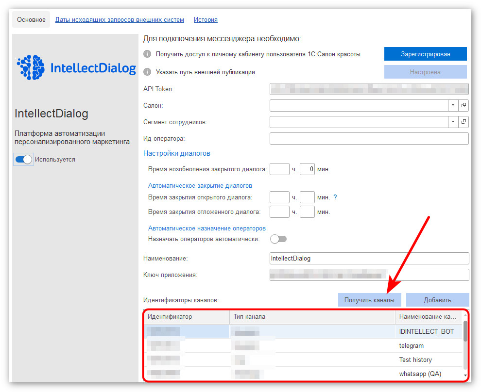Click hours field for Время закрытия отложенного диалога
This screenshot has height=392, width=481.
pyautogui.click(x=279, y=212)
